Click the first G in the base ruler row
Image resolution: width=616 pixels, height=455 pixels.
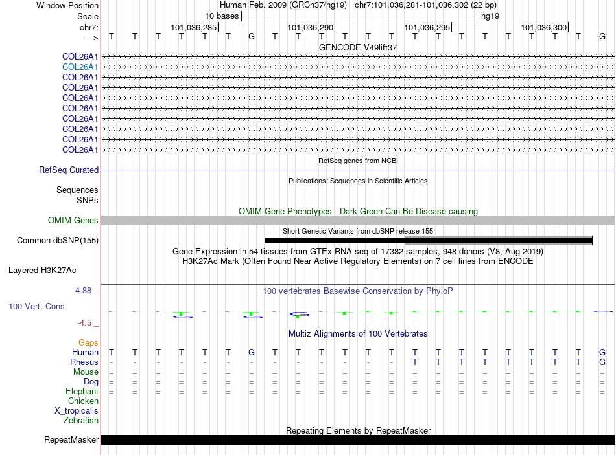pyautogui.click(x=252, y=36)
